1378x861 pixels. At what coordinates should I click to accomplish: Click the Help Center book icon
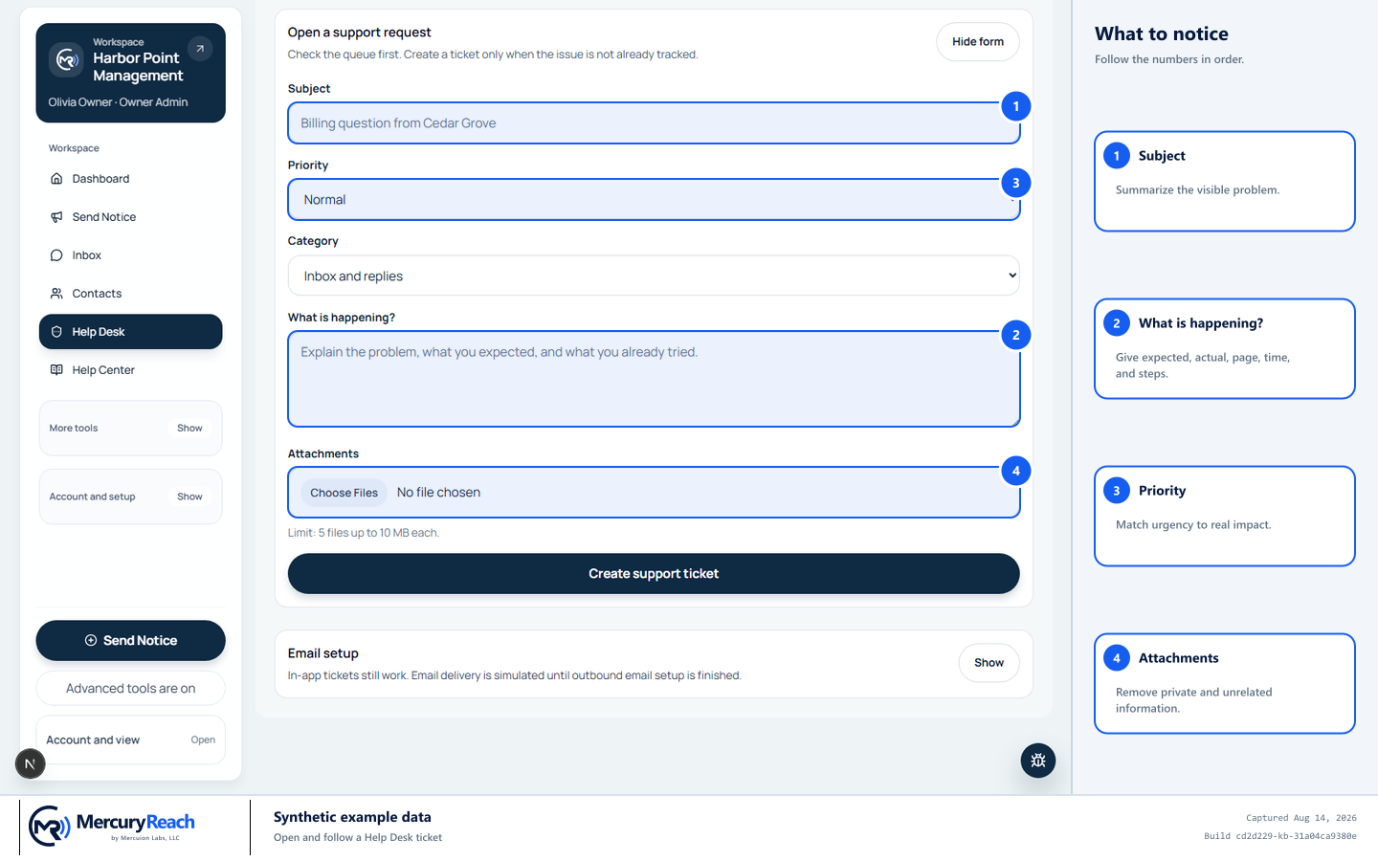tap(56, 370)
